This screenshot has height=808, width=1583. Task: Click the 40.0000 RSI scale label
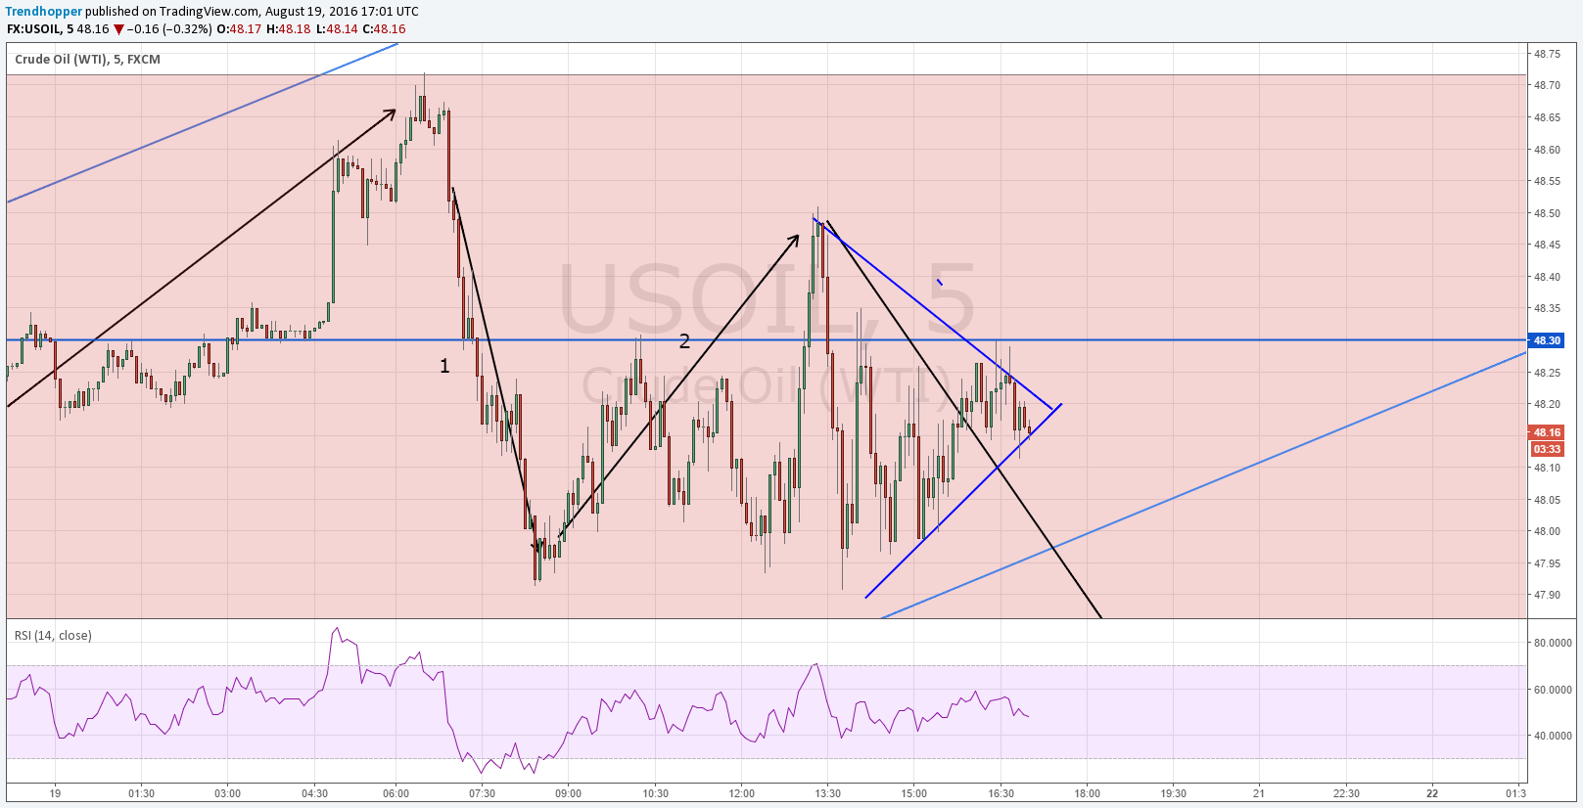tap(1553, 736)
